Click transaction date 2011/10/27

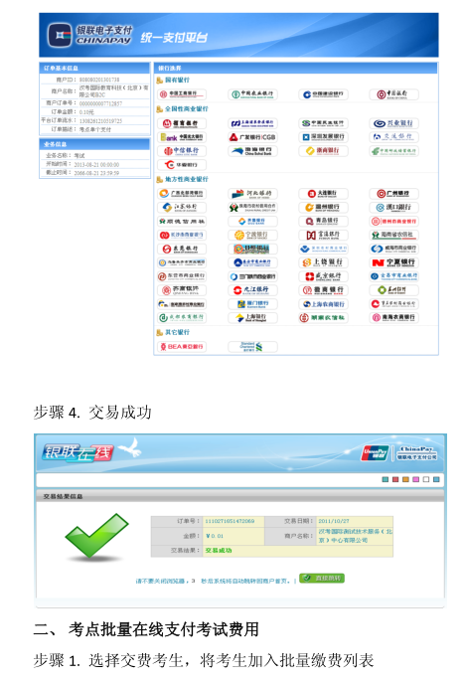tap(334, 521)
